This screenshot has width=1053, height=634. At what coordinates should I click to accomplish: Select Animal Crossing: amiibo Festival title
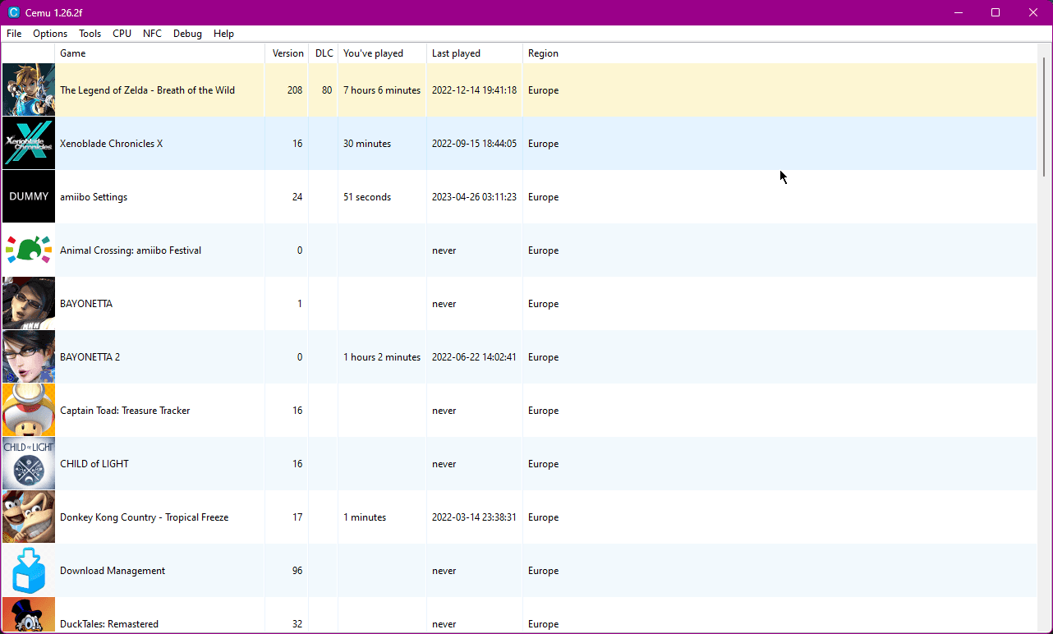tap(131, 250)
